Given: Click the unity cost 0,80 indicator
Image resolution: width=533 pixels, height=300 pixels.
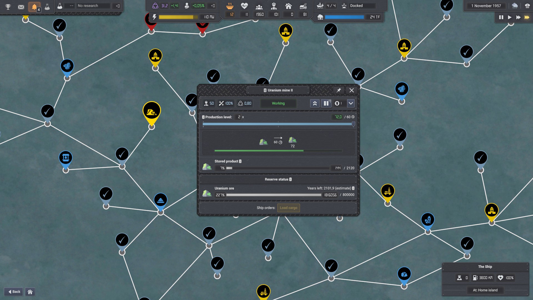Looking at the screenshot, I should [245, 103].
